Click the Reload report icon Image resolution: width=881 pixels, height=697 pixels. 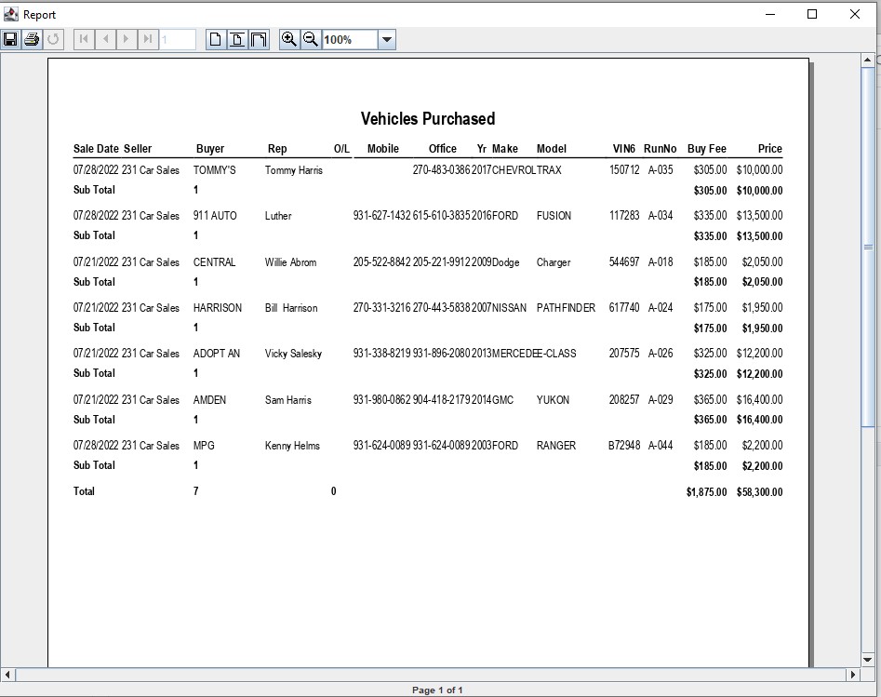tap(53, 39)
